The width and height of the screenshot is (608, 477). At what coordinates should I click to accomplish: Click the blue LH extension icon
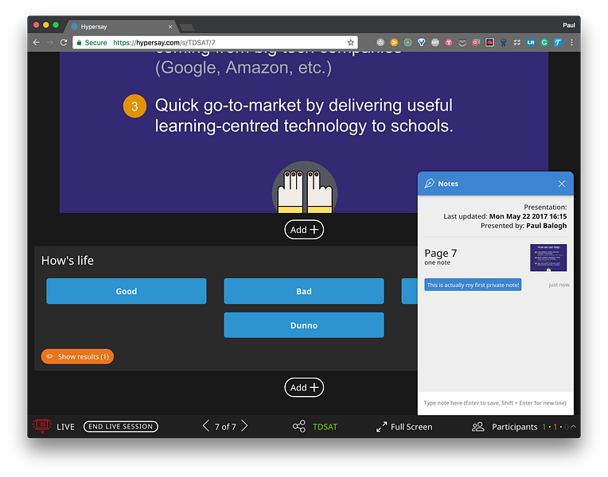coord(531,43)
